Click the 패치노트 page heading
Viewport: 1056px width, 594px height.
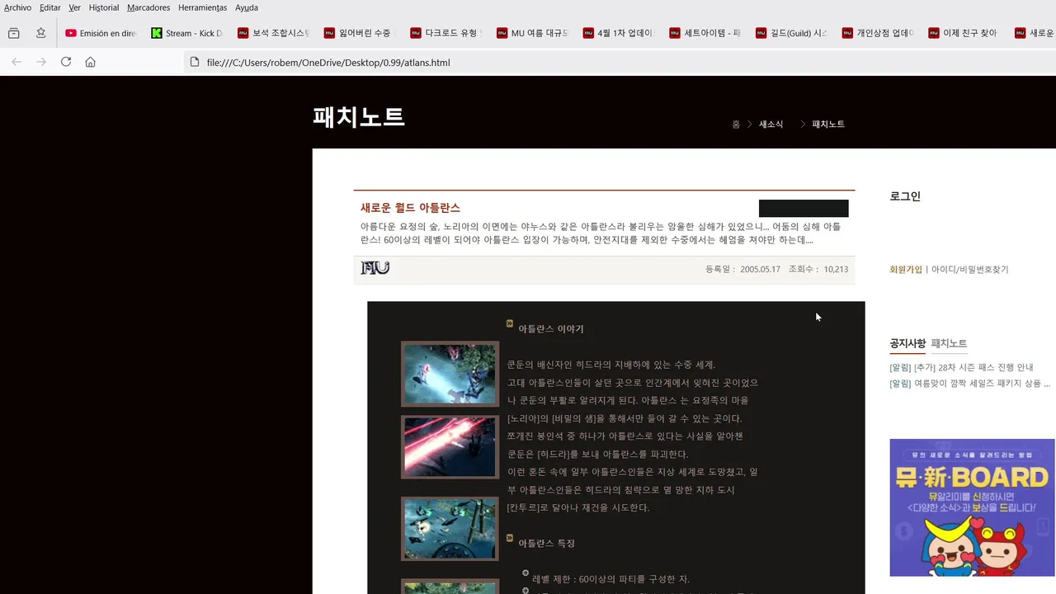[359, 117]
